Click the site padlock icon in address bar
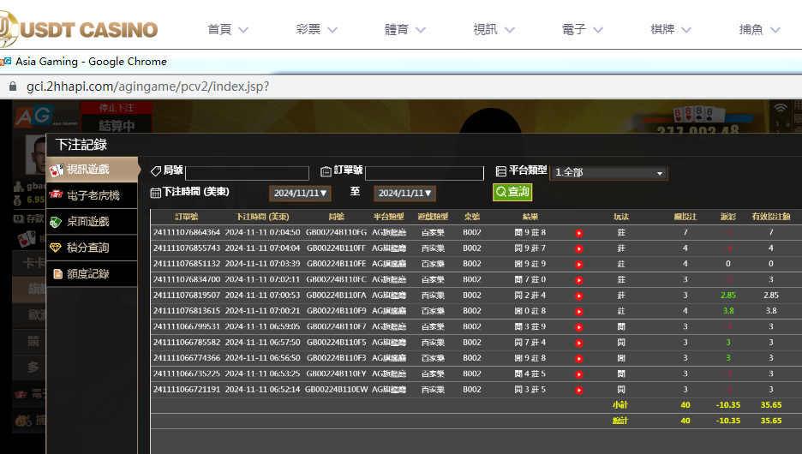The height and width of the screenshot is (454, 802). click(x=12, y=87)
